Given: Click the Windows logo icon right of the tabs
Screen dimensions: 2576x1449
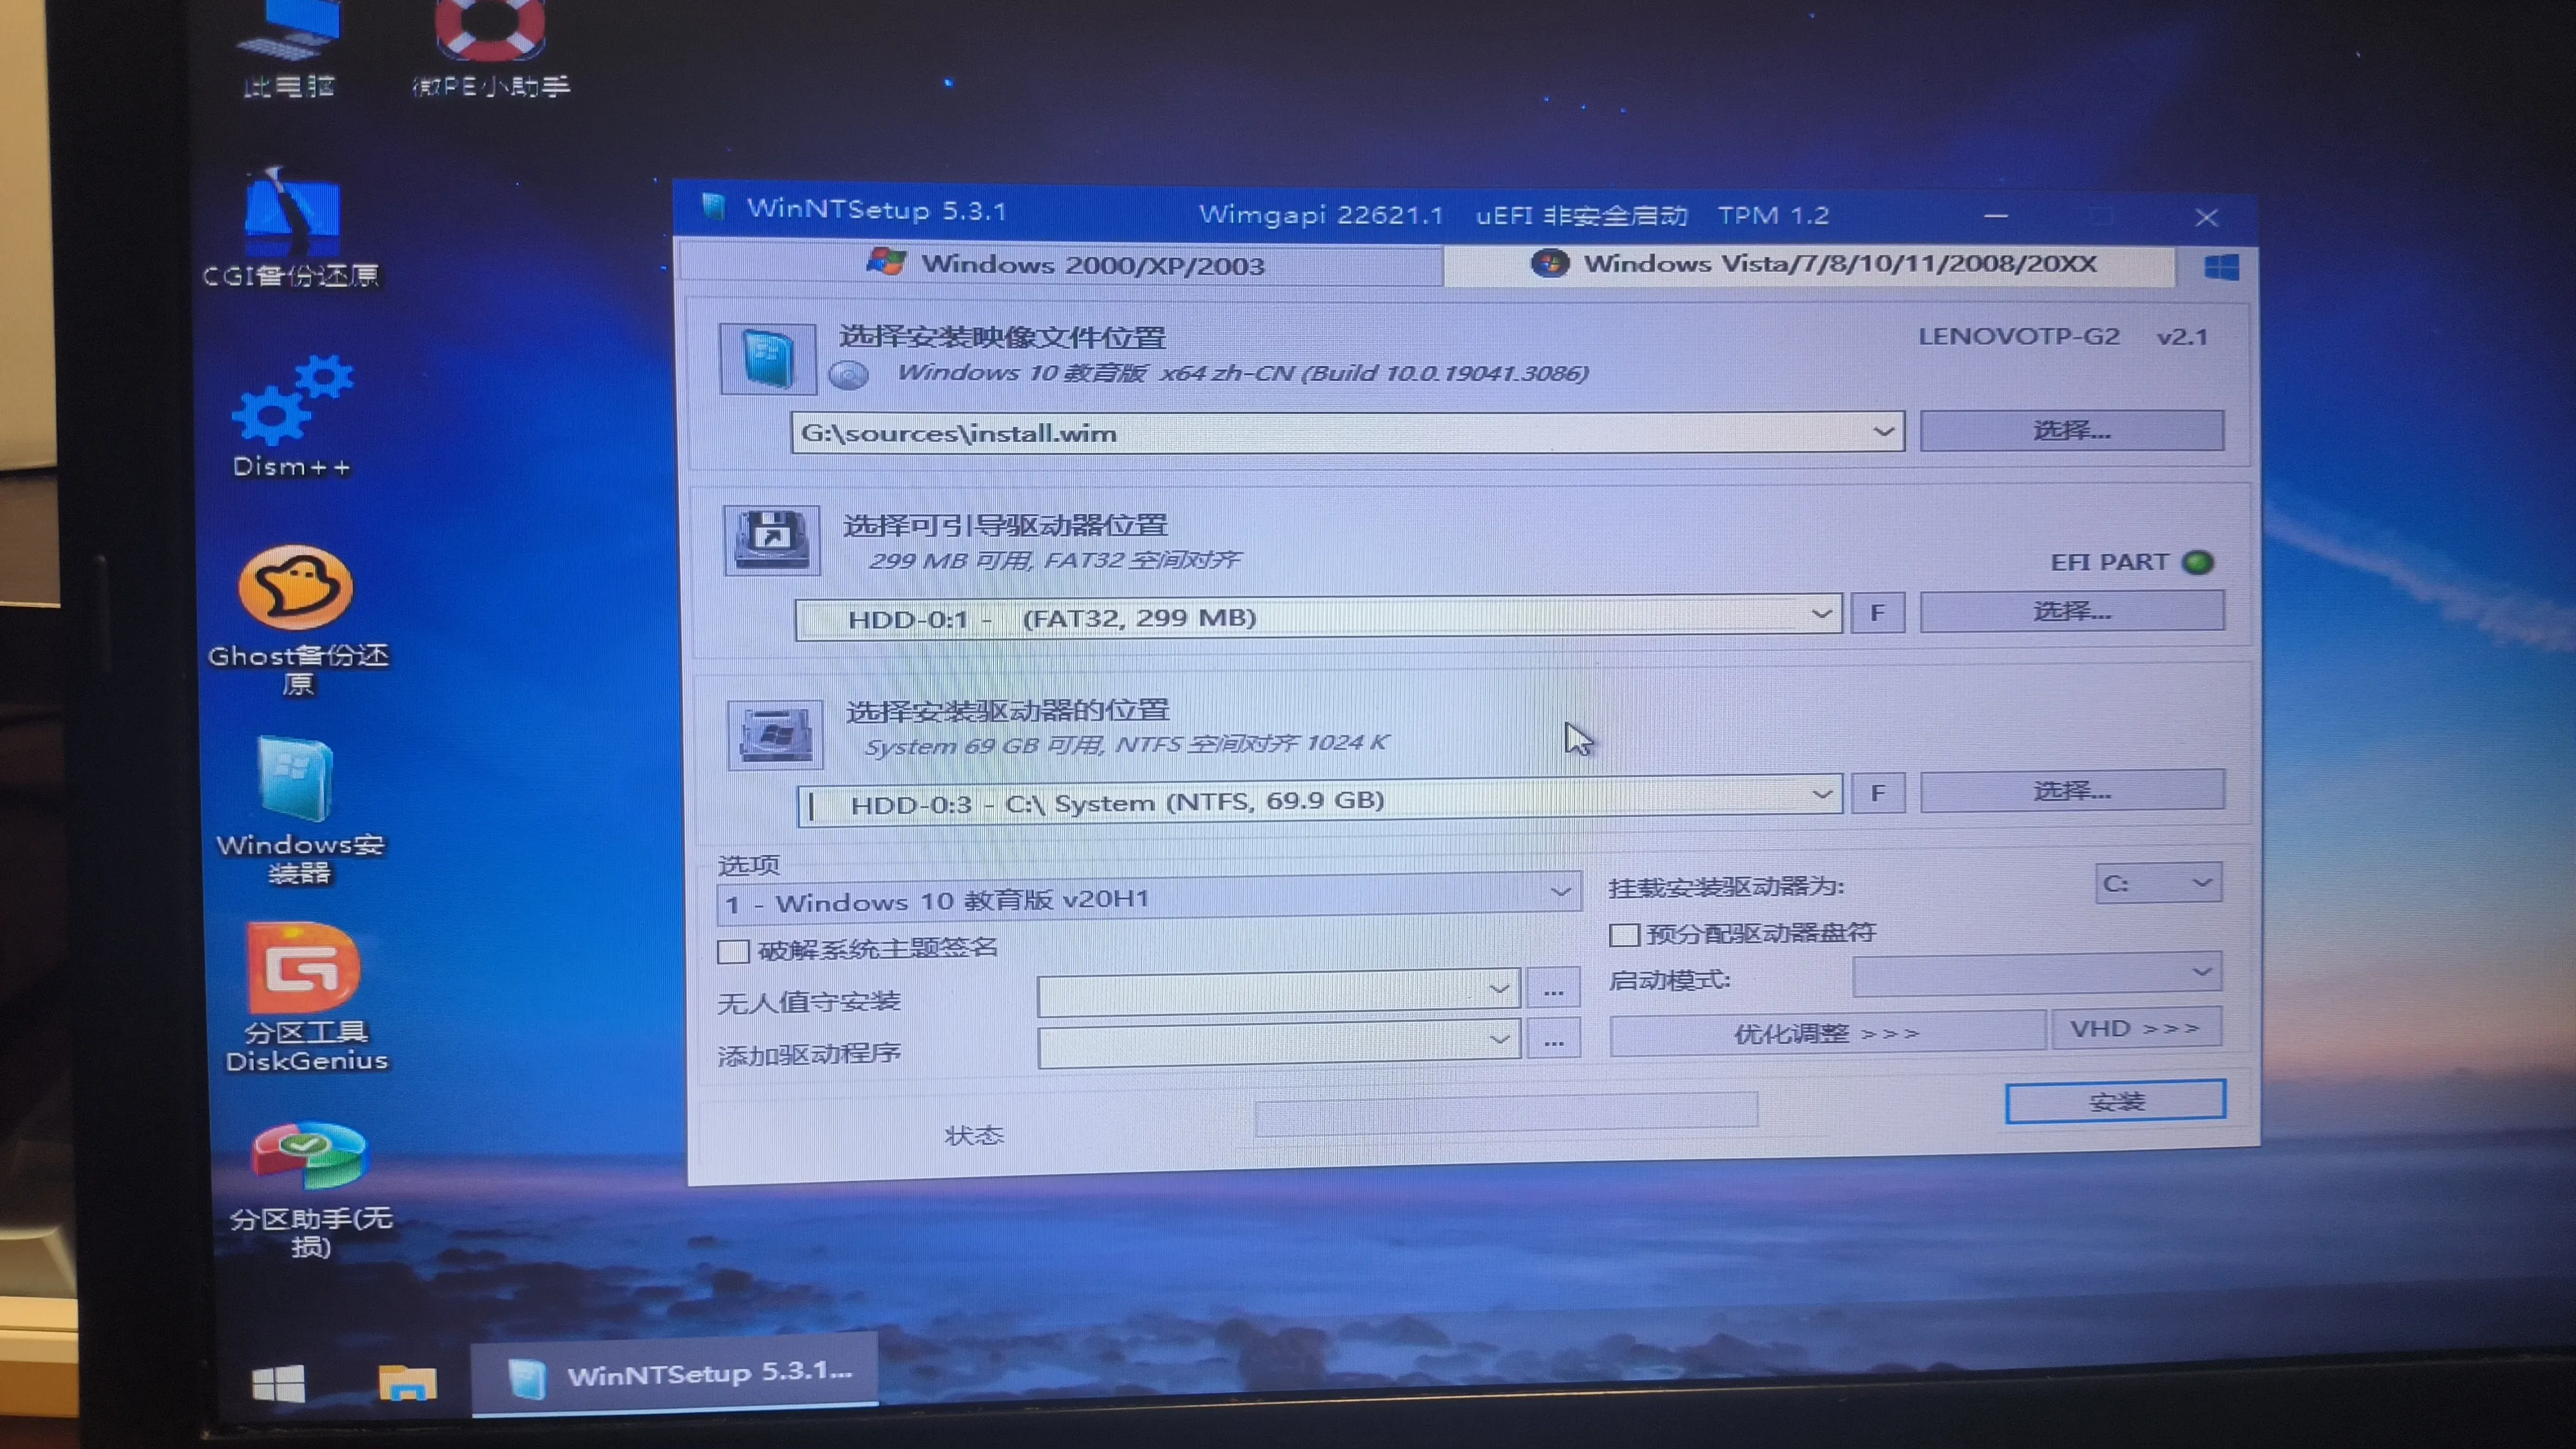Looking at the screenshot, I should pyautogui.click(x=2221, y=268).
